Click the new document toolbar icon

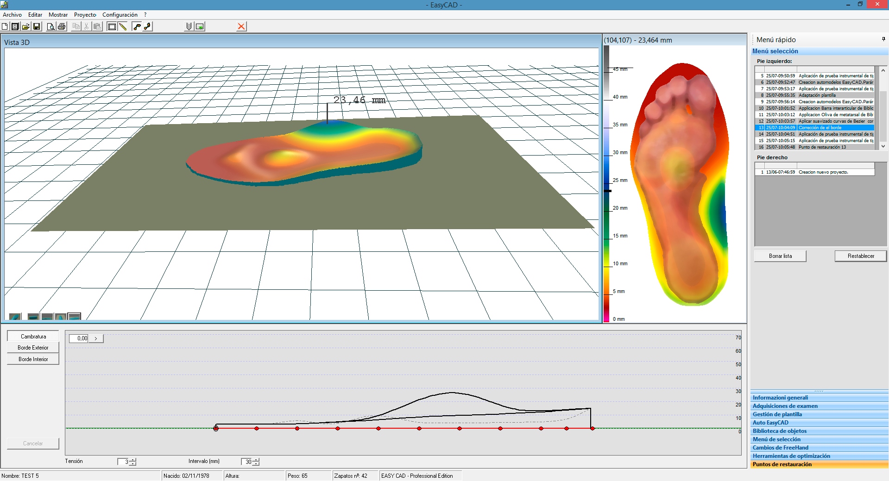[5, 27]
